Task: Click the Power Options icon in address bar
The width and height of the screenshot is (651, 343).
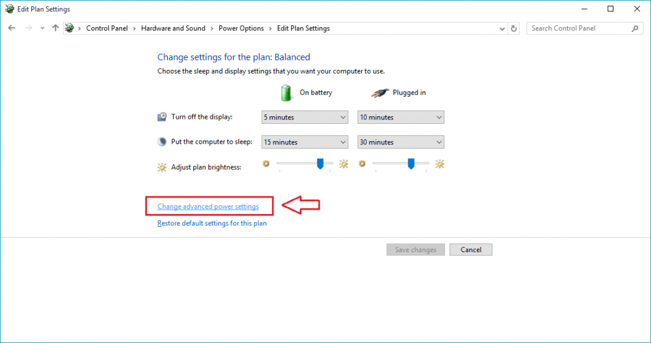Action: 69,28
